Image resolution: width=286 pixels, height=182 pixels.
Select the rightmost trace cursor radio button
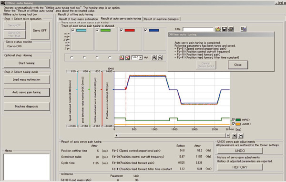click(x=110, y=57)
